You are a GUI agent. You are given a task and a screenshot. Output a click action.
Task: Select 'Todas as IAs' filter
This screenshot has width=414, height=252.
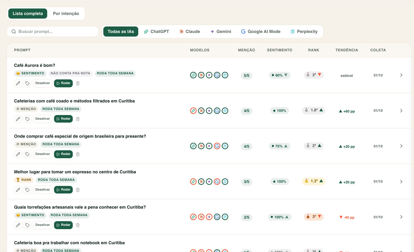pos(121,32)
